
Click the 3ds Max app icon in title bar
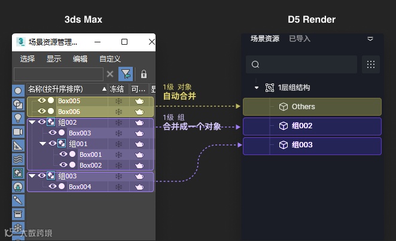(20, 42)
